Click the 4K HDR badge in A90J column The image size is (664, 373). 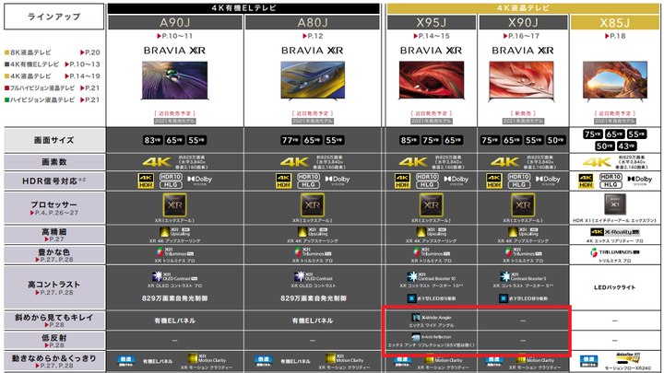click(x=146, y=181)
